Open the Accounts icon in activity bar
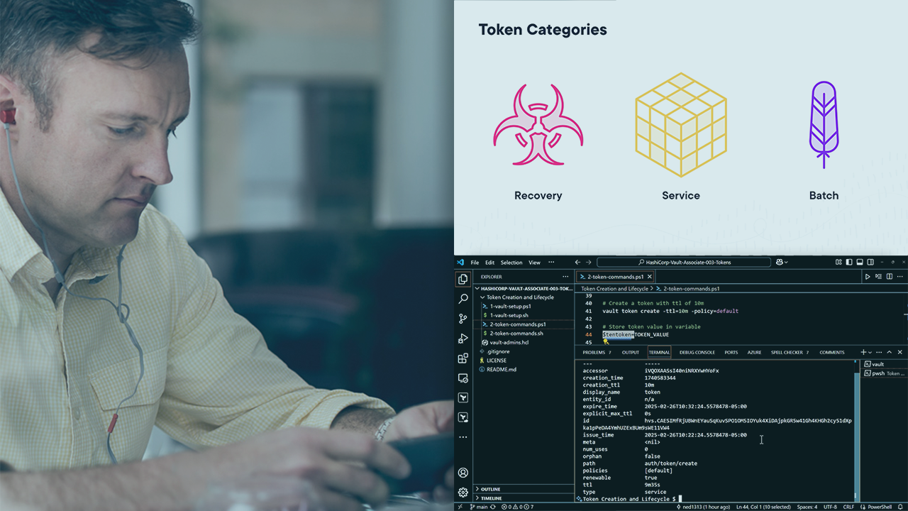Screen dimensions: 908x511 [x=463, y=473]
